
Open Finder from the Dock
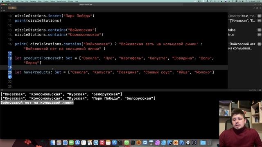coord(53,143)
